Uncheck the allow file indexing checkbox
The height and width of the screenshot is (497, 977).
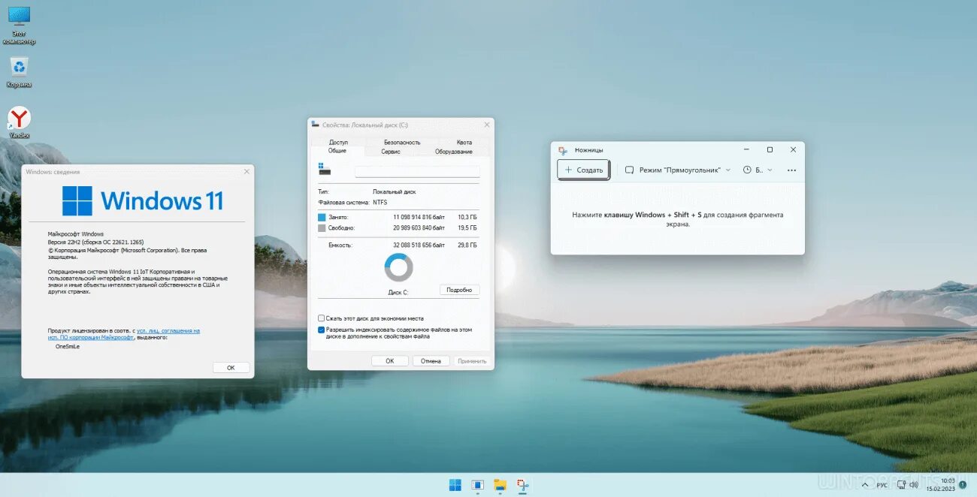[x=322, y=330]
